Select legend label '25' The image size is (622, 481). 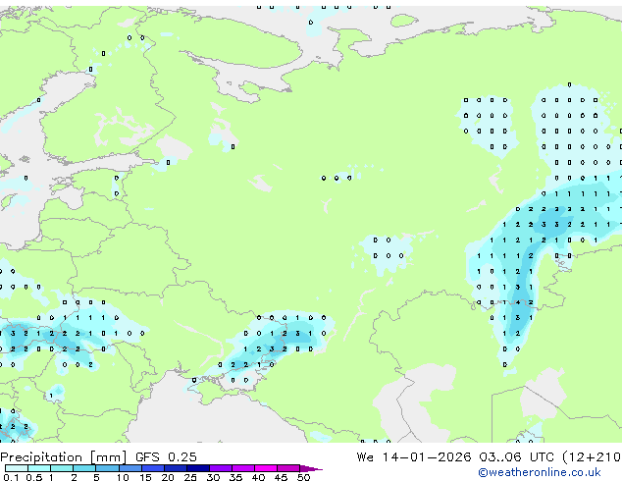[190, 477]
